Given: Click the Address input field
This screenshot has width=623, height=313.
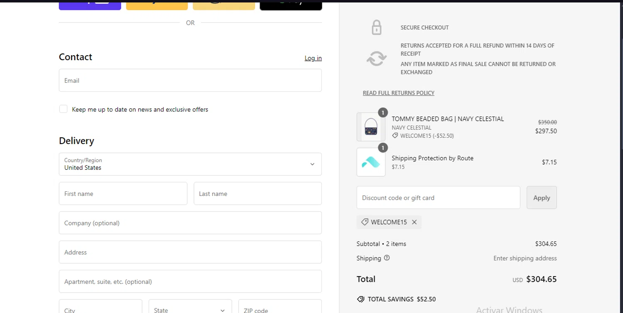Looking at the screenshot, I should [x=190, y=252].
